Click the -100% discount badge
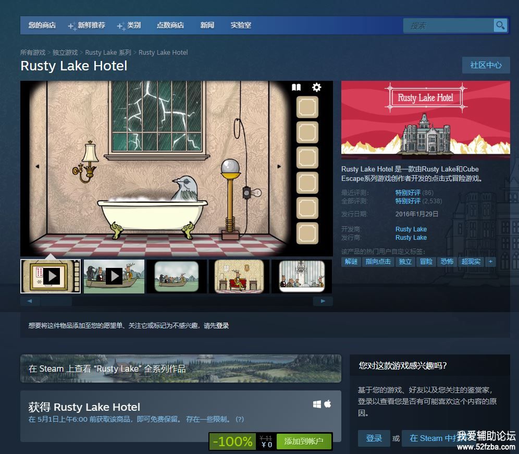Screen dimensions: 519x454 coord(232,441)
